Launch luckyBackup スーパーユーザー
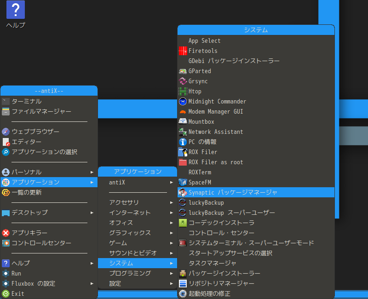The image size is (368, 299). [x=256, y=213]
